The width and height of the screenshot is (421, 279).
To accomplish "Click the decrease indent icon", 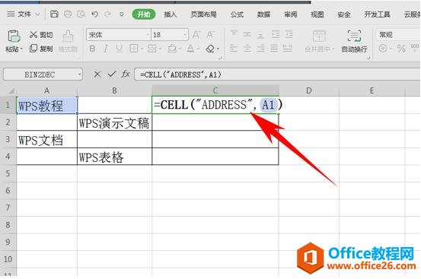I will [276, 34].
